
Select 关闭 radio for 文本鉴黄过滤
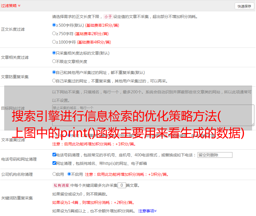[69, 135]
